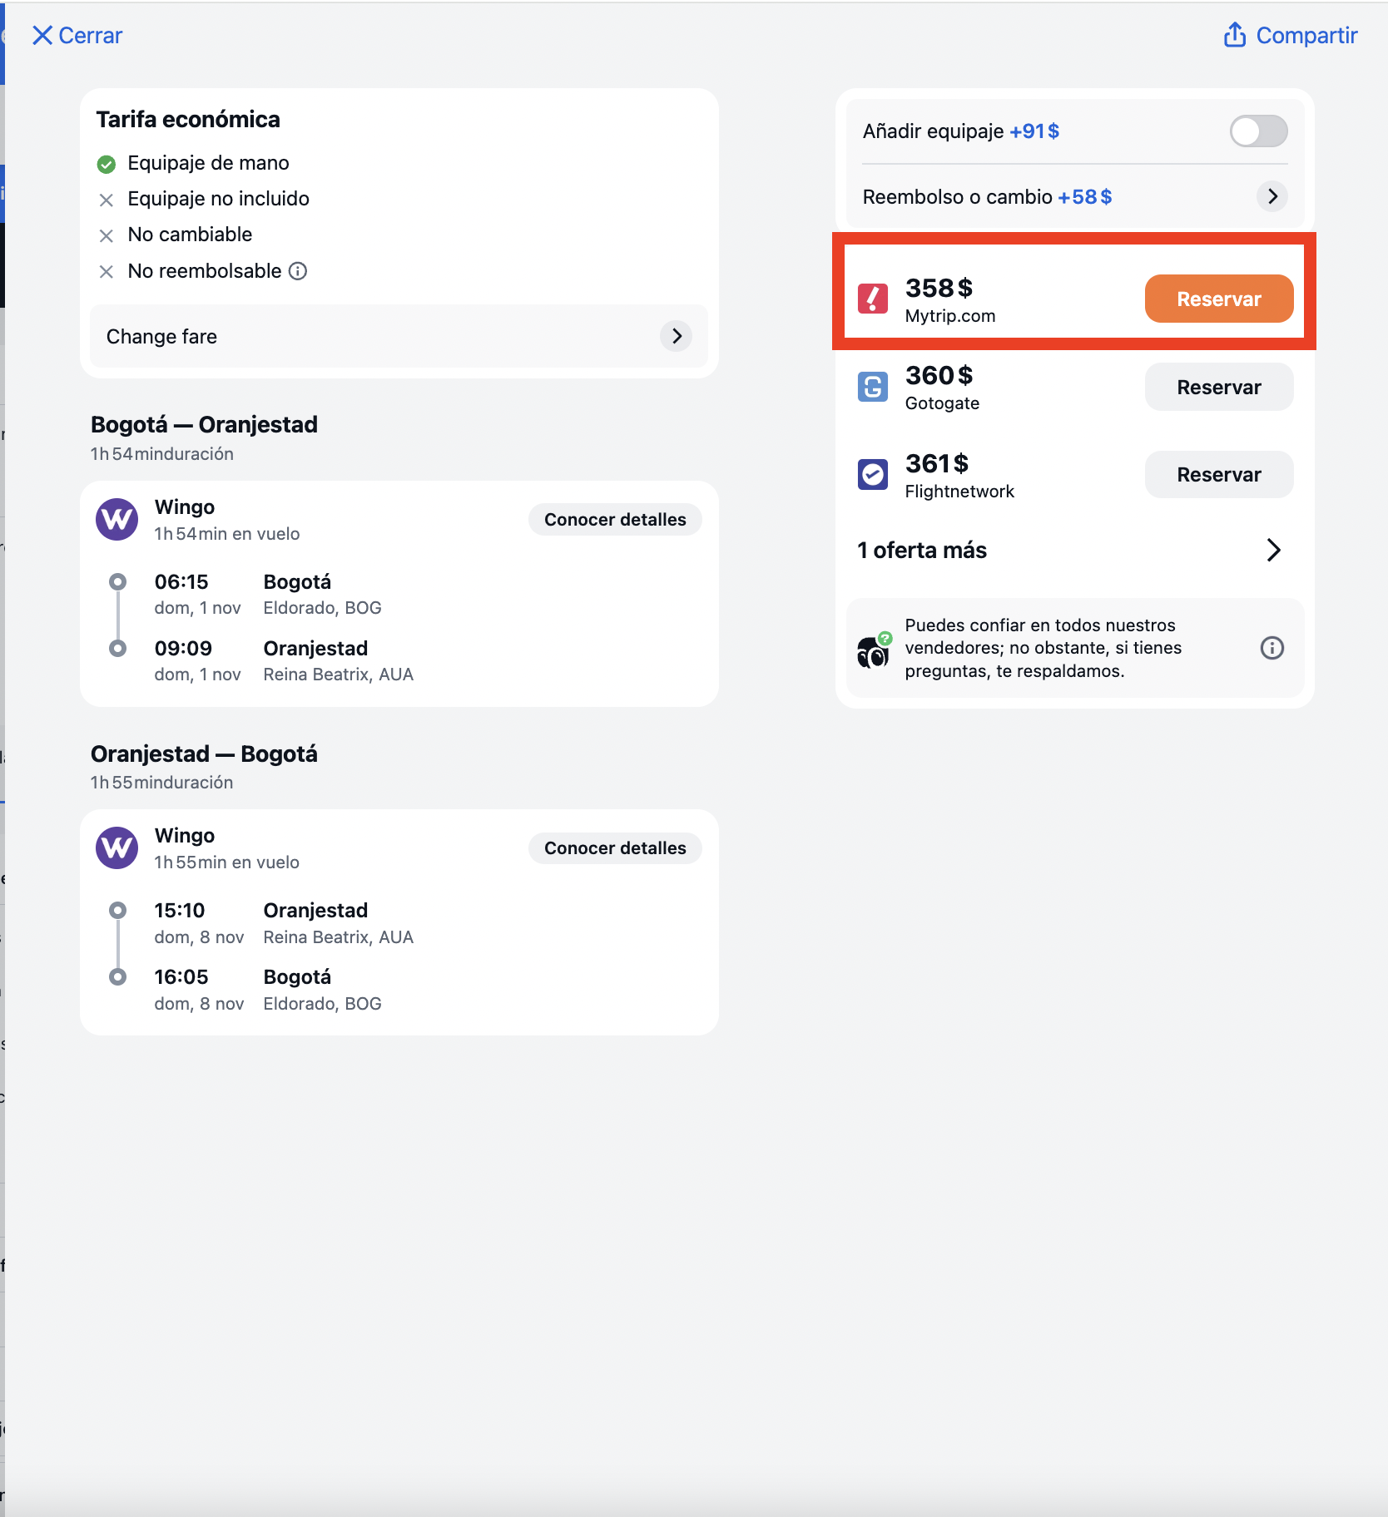Click the share icon beside Compartir

point(1235,35)
